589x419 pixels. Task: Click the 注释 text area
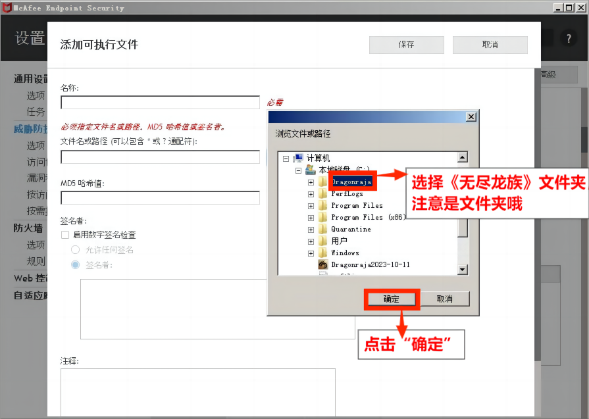coord(198,392)
